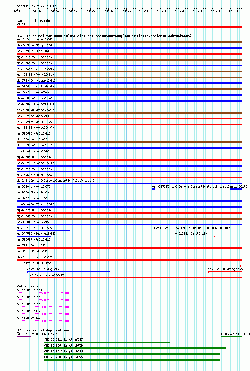250x371 pixels.
Task: Open nsv9838 (Perry2008) variant
Action: coord(33,192)
